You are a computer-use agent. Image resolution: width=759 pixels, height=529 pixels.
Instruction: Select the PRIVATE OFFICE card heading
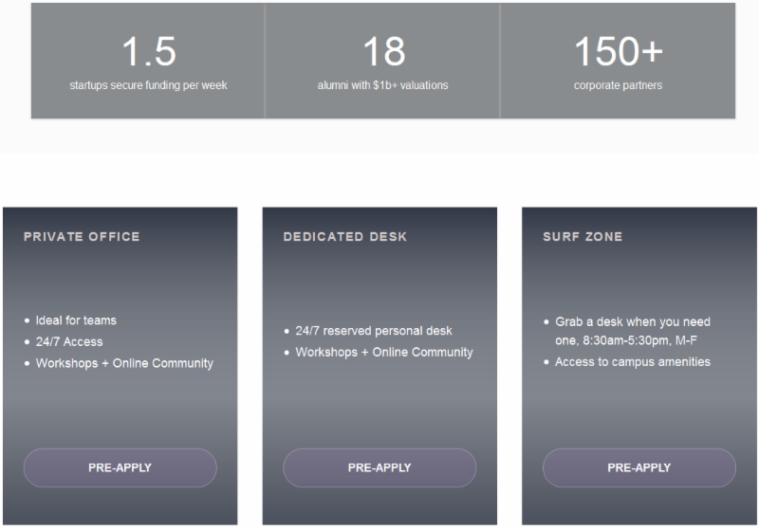coord(82,236)
